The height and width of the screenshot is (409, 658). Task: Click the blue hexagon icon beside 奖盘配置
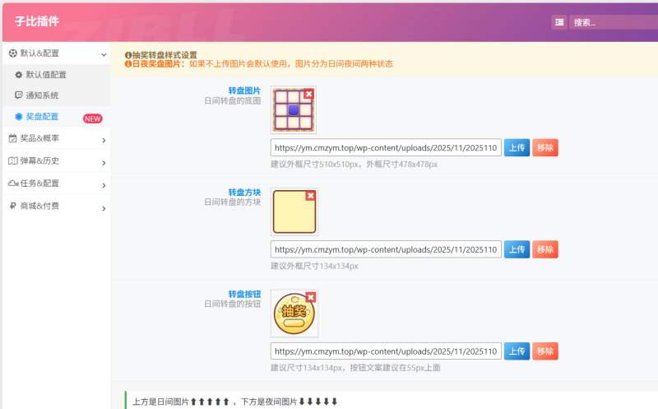pos(18,117)
